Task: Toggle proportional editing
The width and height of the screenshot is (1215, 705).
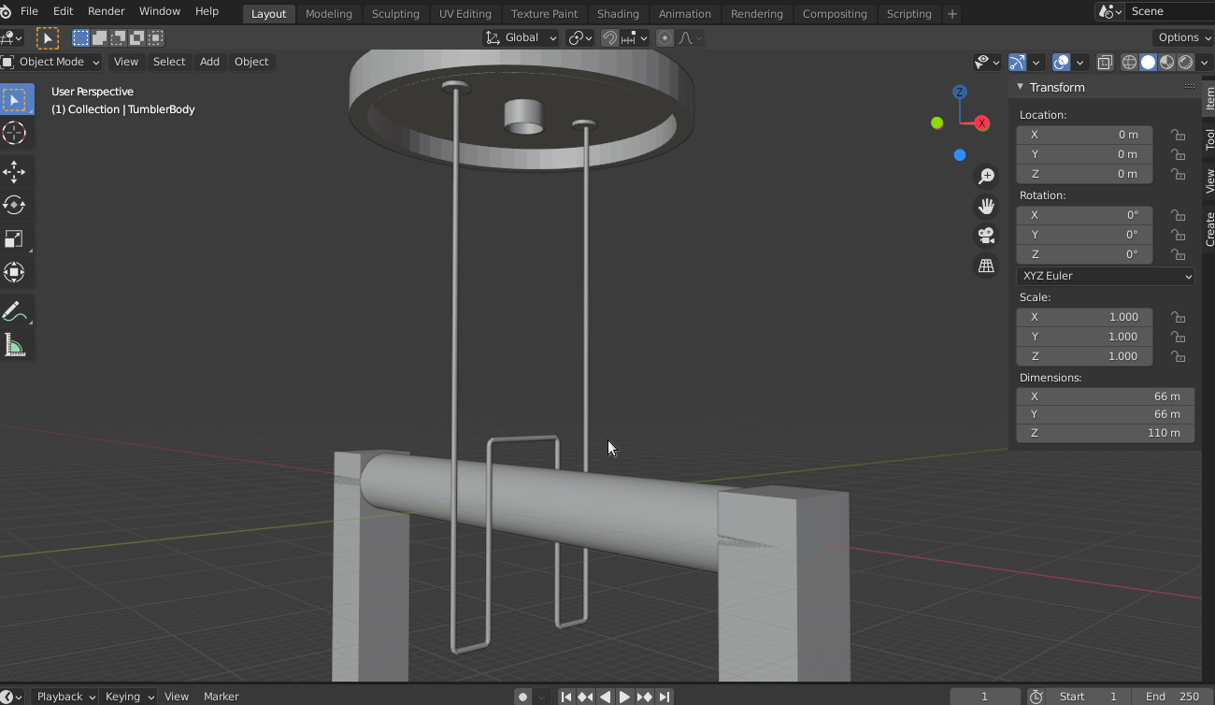Action: pos(665,38)
